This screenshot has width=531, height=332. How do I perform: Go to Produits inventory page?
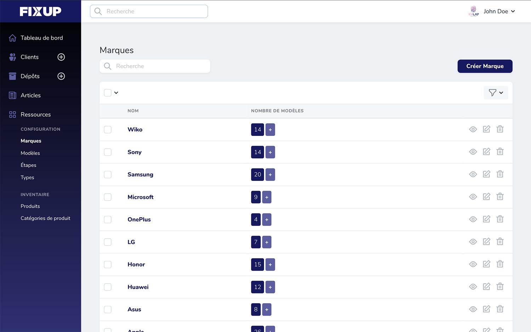pyautogui.click(x=30, y=206)
